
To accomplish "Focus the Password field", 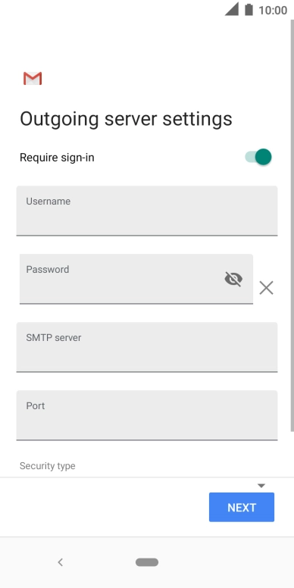I will pos(136,279).
